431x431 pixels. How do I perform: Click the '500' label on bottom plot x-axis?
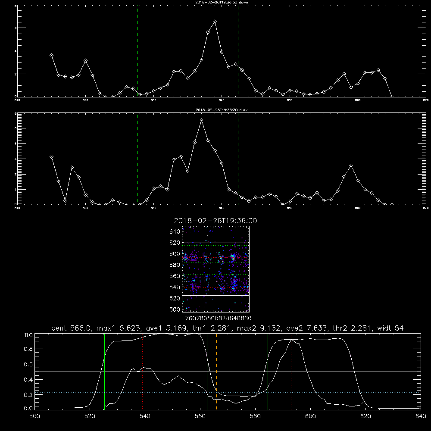click(34, 416)
